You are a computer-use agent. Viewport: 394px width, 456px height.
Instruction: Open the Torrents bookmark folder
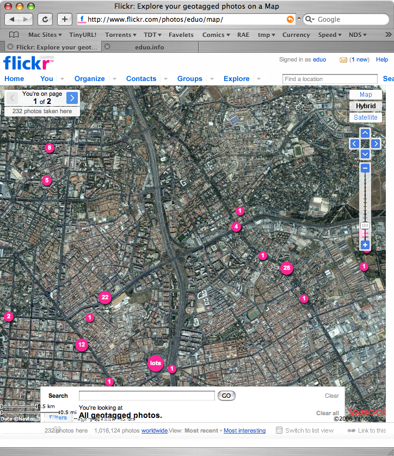121,35
